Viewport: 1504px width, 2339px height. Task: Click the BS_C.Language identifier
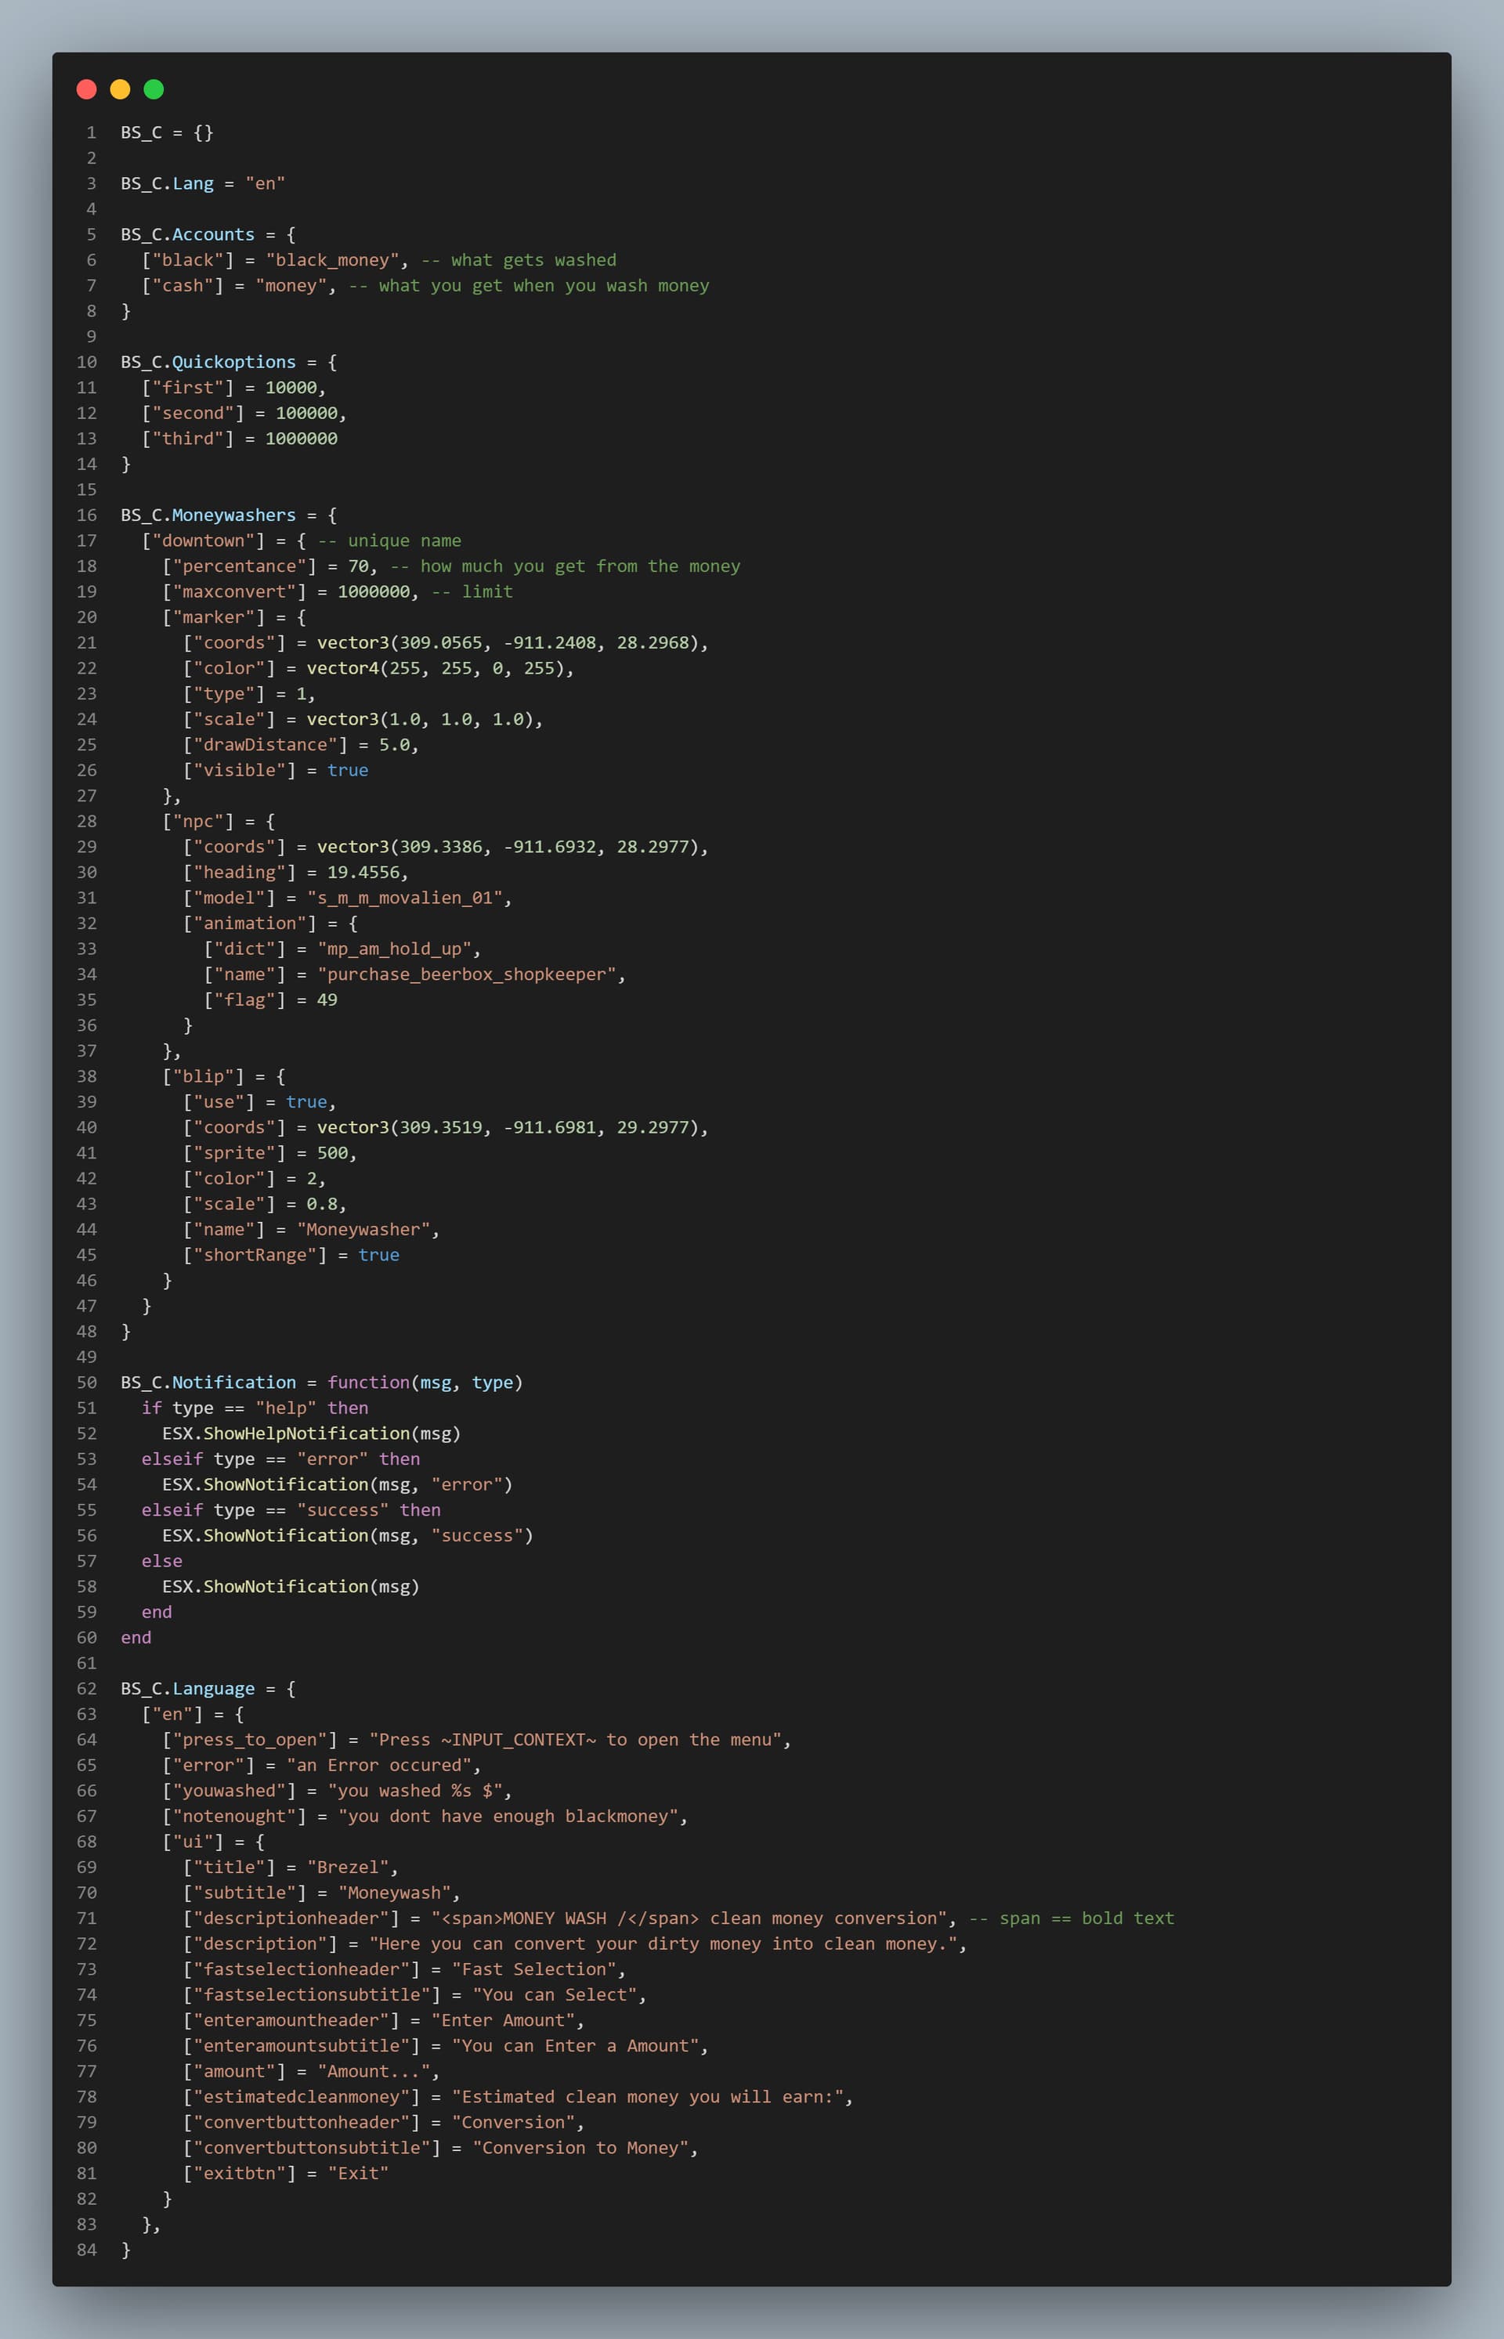(x=187, y=1689)
